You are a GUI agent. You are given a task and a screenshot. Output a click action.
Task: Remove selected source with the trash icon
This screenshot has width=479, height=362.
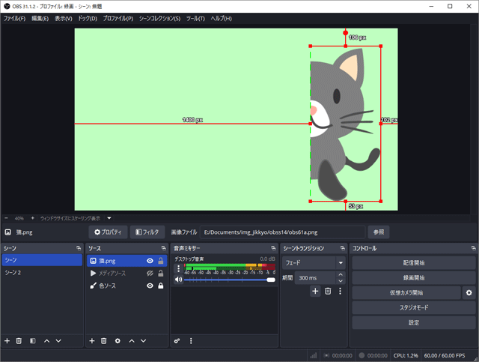(103, 340)
